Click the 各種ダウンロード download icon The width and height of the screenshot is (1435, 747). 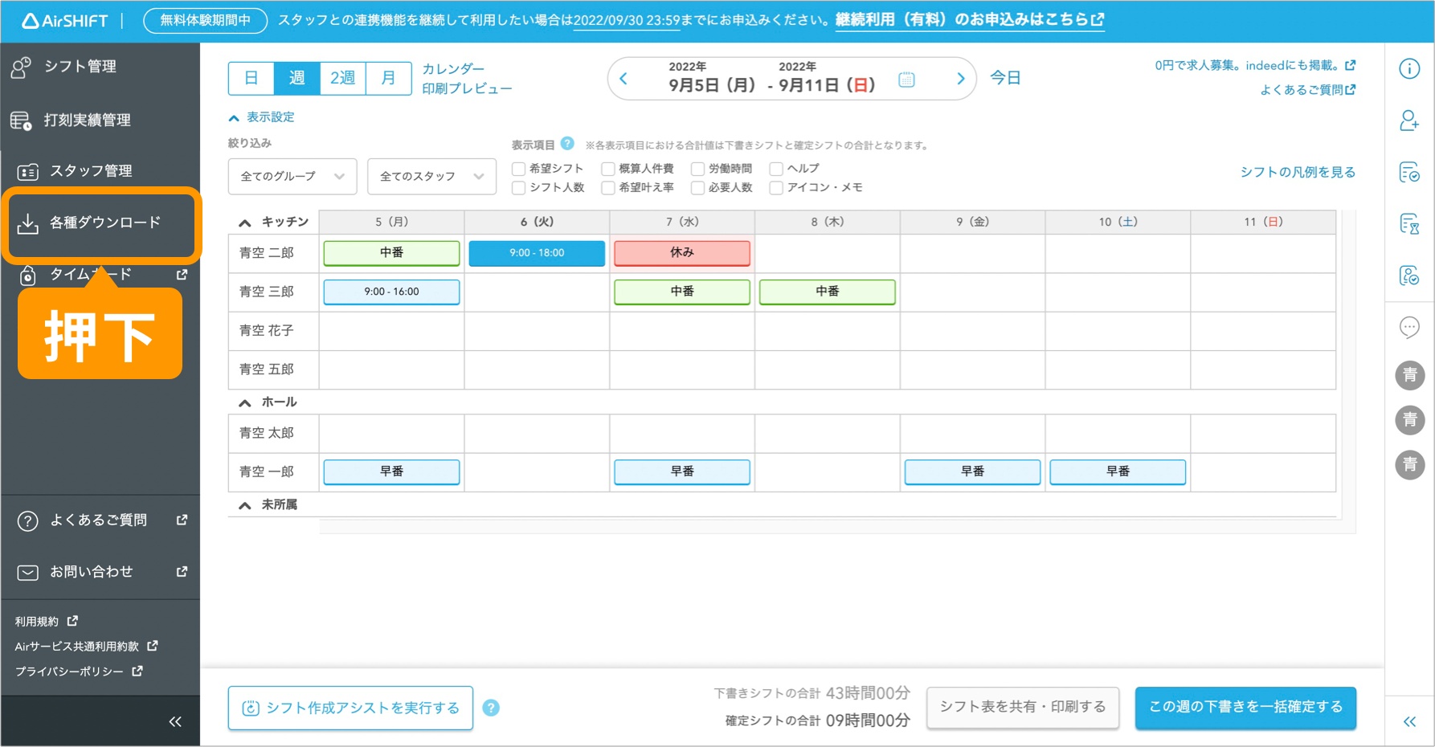coord(27,224)
